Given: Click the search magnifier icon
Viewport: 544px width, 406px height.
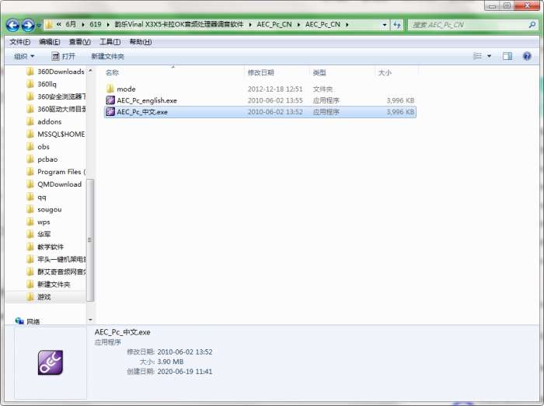Looking at the screenshot, I should click(x=532, y=25).
